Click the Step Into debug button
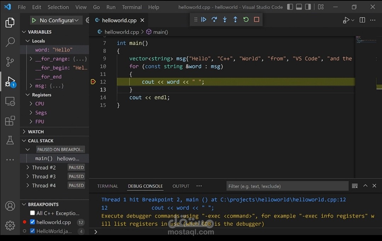Screen dimensions: 382x241 point(225,19)
